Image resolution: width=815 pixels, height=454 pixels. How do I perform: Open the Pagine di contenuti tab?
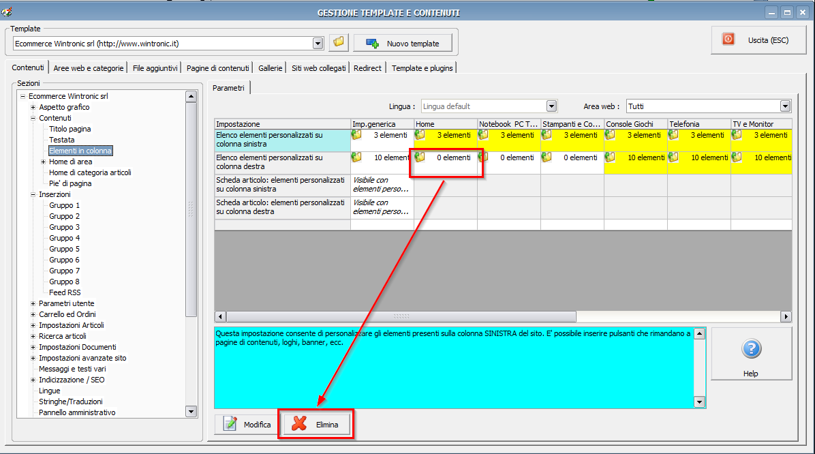218,68
